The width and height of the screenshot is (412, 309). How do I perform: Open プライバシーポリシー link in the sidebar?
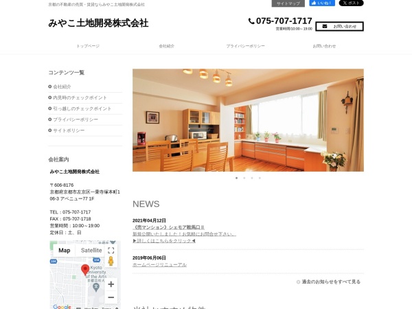[x=76, y=119]
